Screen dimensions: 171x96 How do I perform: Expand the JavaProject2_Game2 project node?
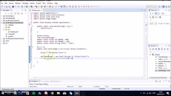coord(2,21)
